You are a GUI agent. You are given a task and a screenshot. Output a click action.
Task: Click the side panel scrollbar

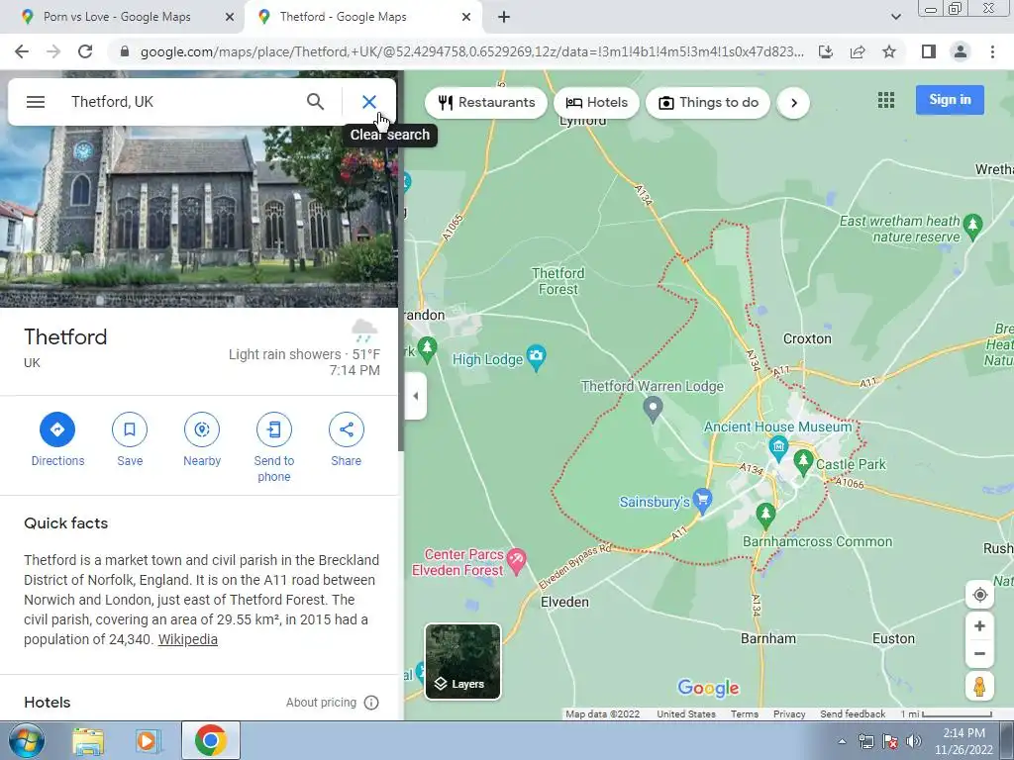click(x=401, y=261)
